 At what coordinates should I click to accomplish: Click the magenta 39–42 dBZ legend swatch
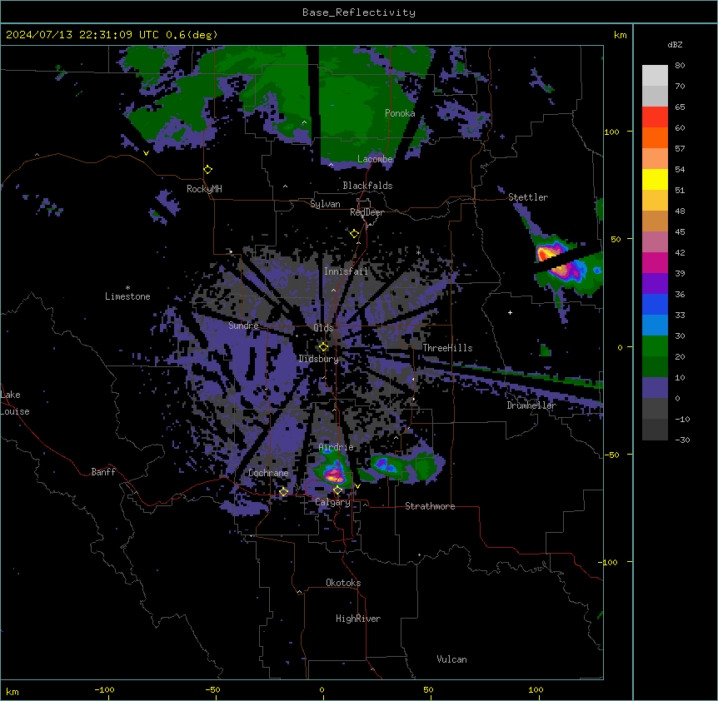pyautogui.click(x=655, y=262)
